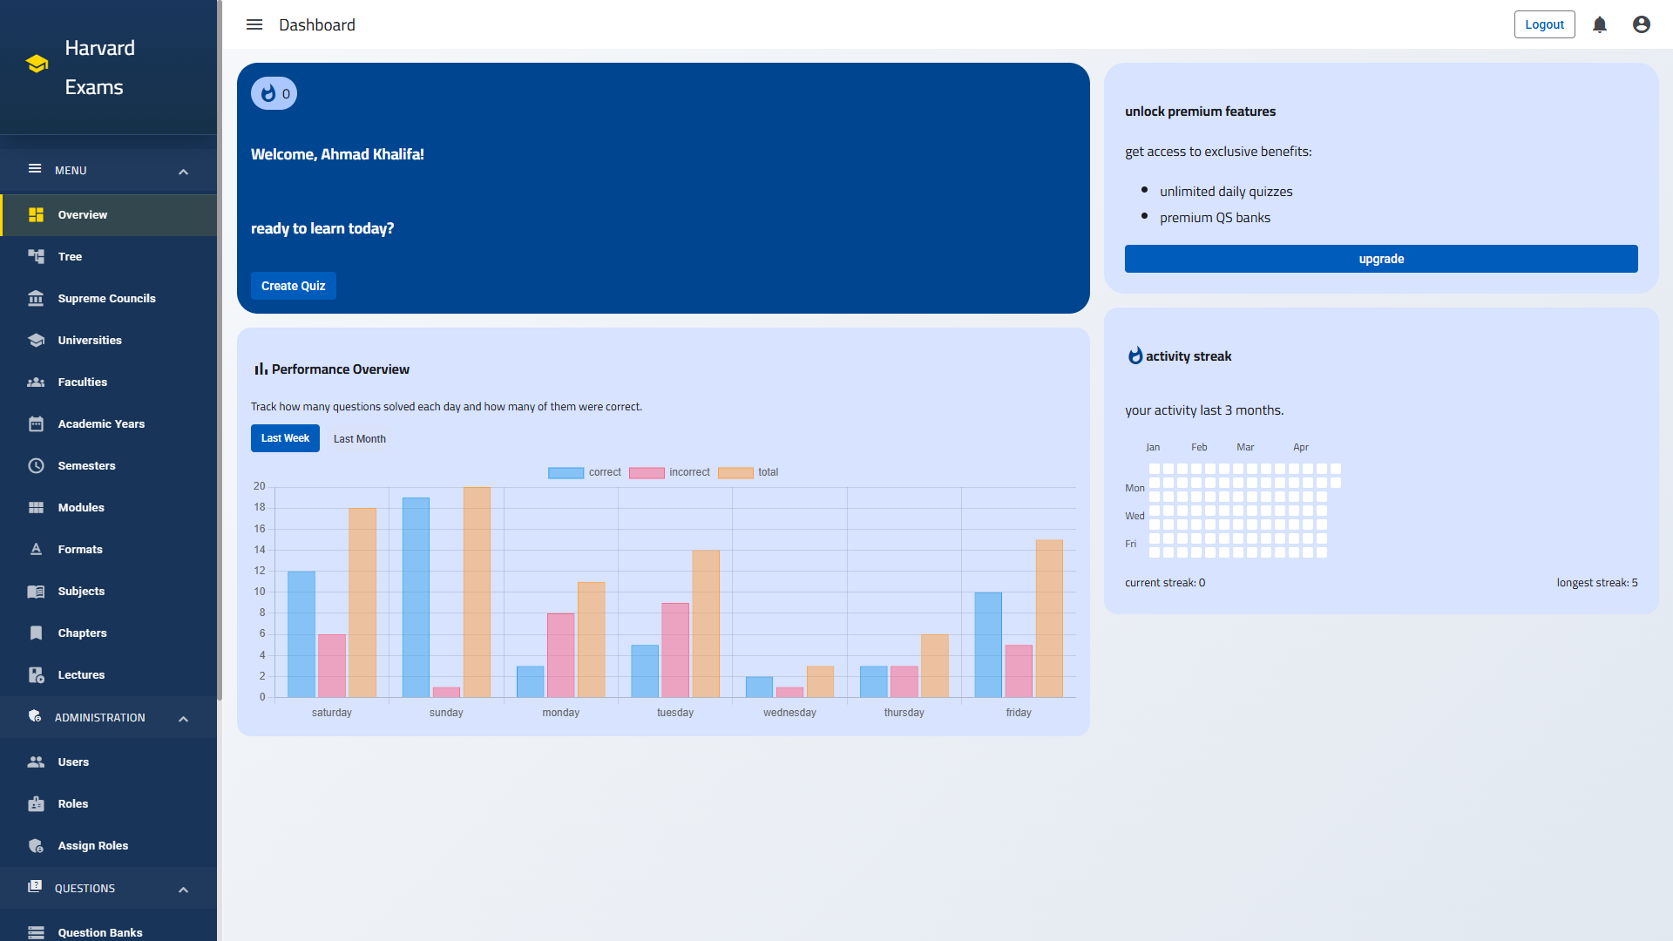Screen dimensions: 1673x941
Task: Open the user profile icon
Action: click(1641, 24)
